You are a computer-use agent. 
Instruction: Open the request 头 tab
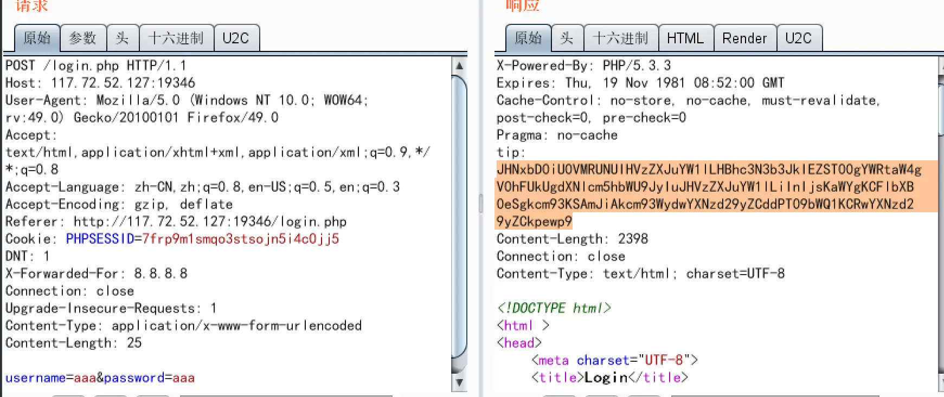[123, 38]
